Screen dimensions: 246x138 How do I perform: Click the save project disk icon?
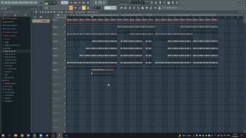[x=168, y=3]
